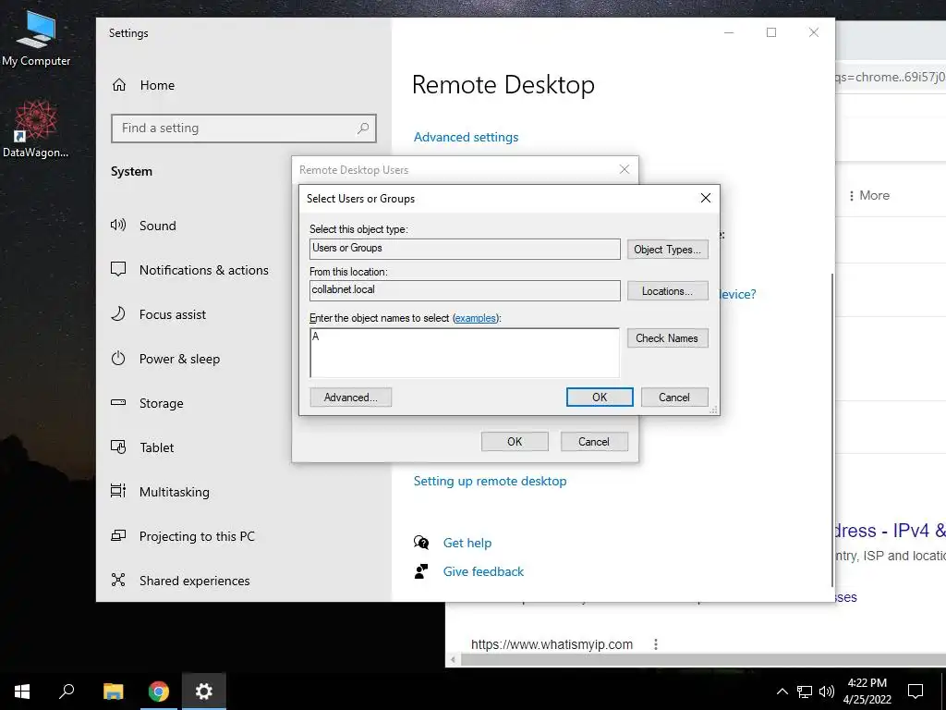Open the Windows Start menu
This screenshot has width=946, height=710.
tap(22, 692)
